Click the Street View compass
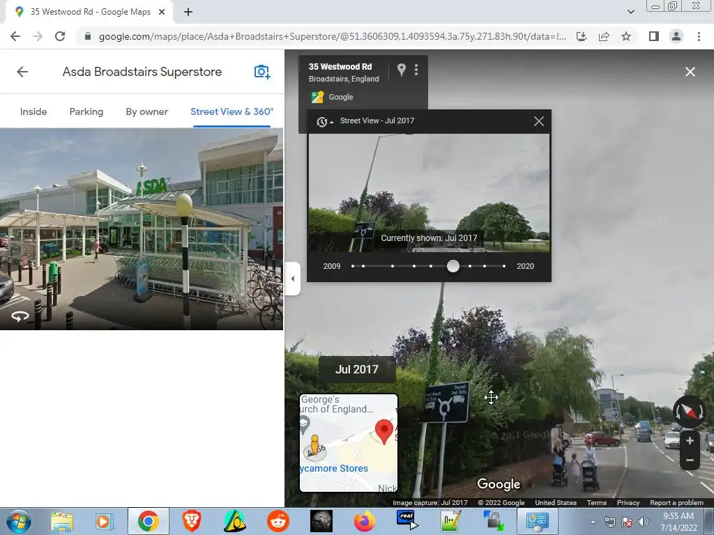This screenshot has height=535, width=714. point(690,412)
